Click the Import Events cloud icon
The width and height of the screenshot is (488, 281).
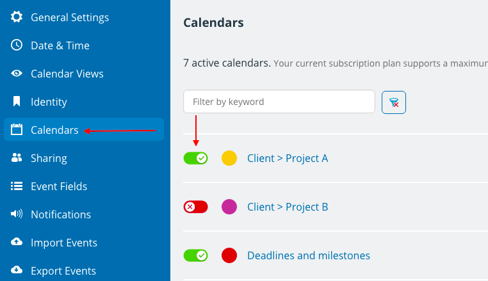click(17, 242)
